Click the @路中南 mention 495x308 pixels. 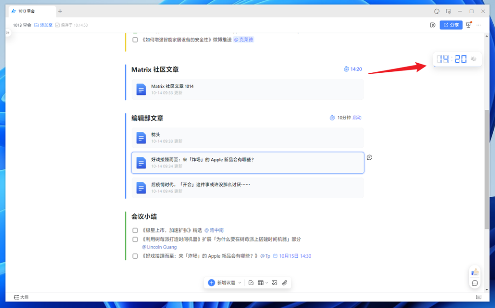point(214,231)
